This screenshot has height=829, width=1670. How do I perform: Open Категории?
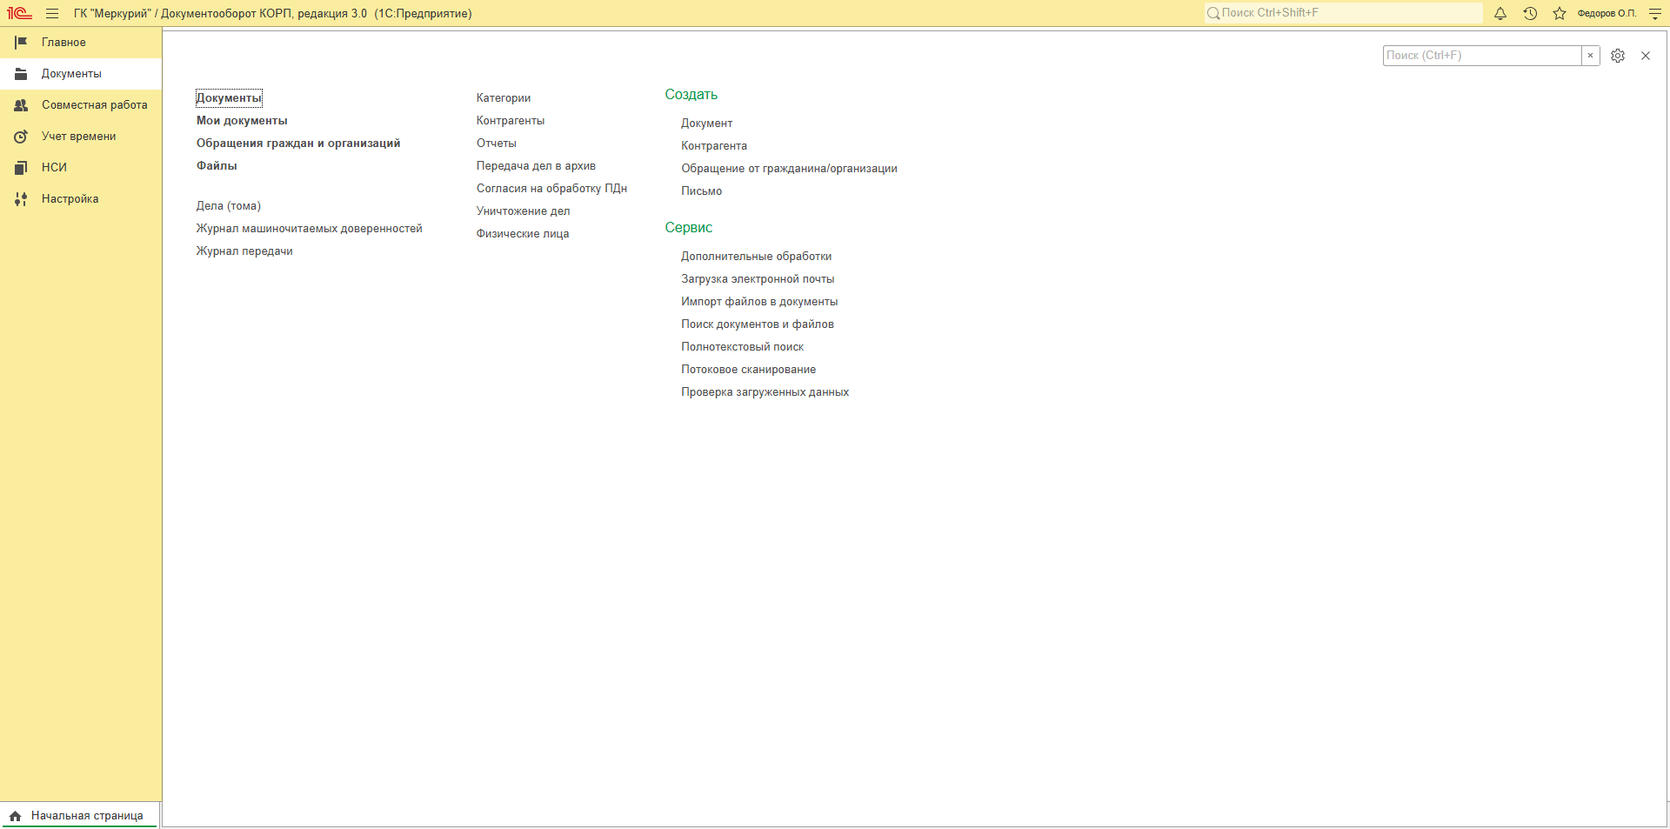[x=504, y=98]
